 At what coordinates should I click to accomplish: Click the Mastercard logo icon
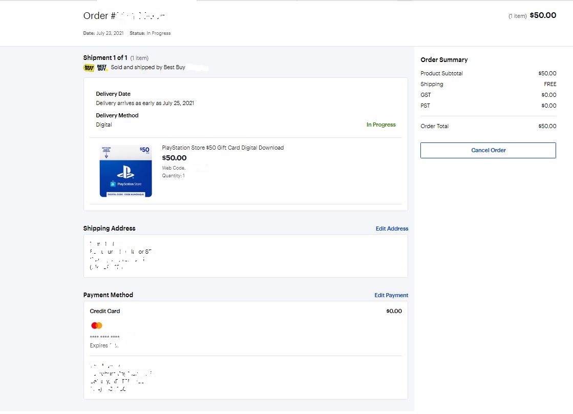(97, 326)
